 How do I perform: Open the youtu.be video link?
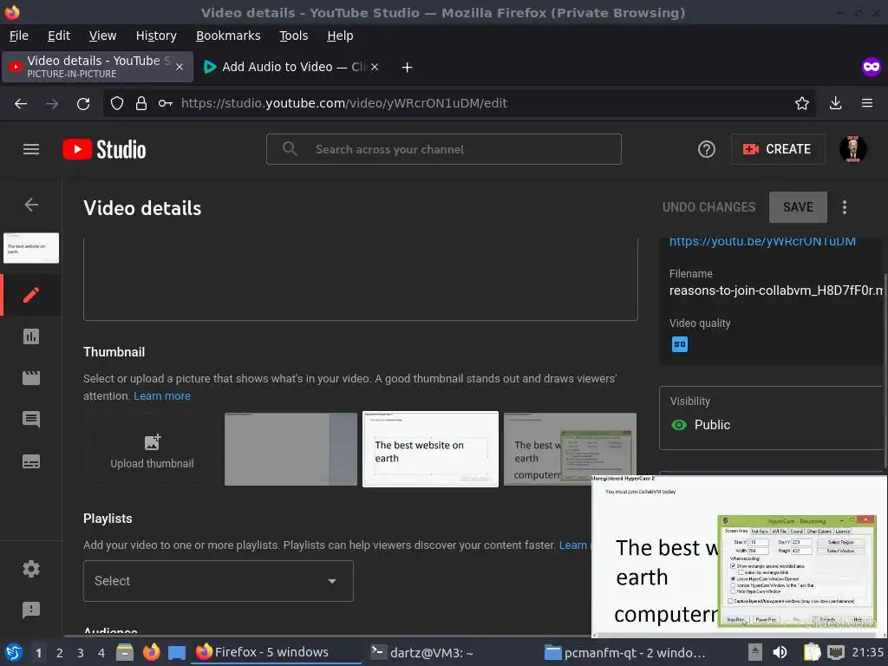tap(762, 241)
